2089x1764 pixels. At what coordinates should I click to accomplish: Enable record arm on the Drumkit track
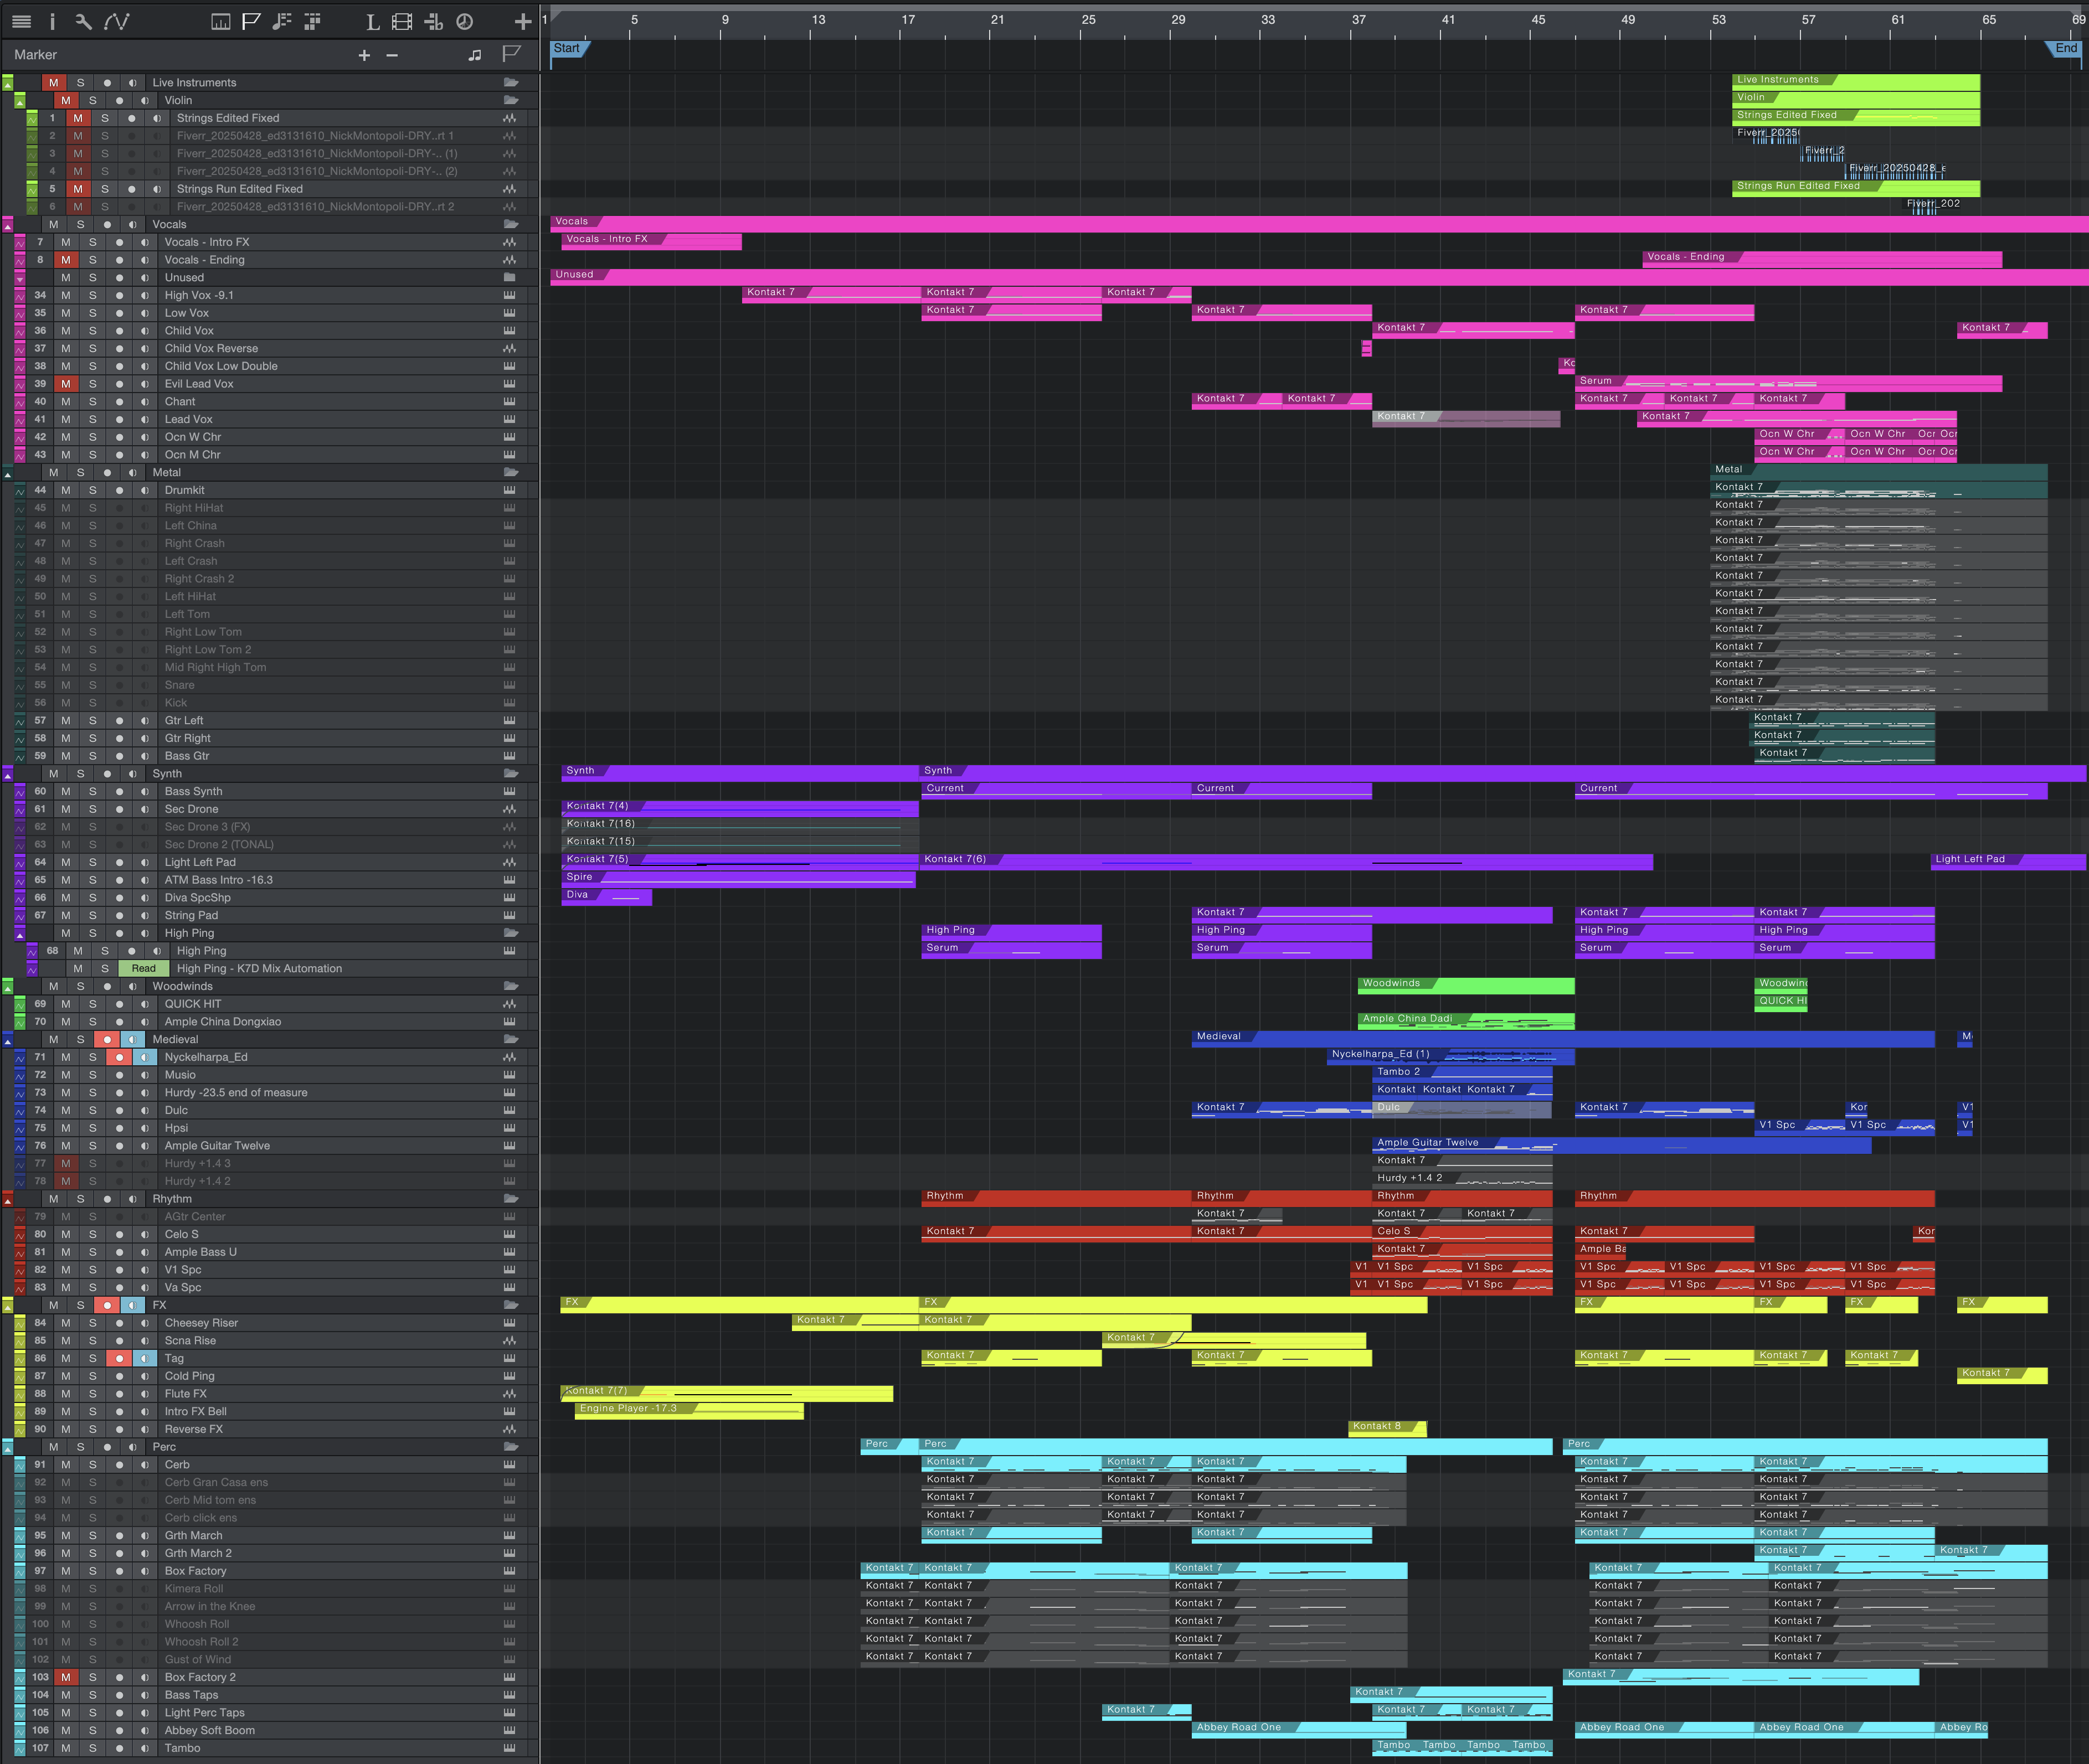119,490
